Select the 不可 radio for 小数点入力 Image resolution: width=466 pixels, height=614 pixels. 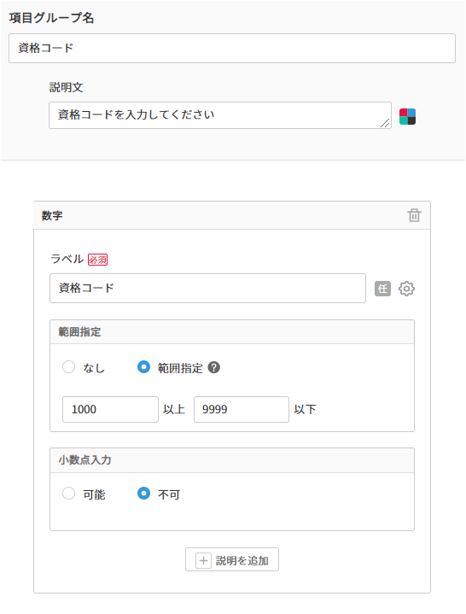143,494
